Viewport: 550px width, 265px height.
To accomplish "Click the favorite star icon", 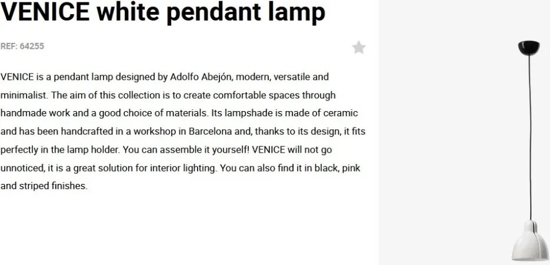I will point(359,48).
